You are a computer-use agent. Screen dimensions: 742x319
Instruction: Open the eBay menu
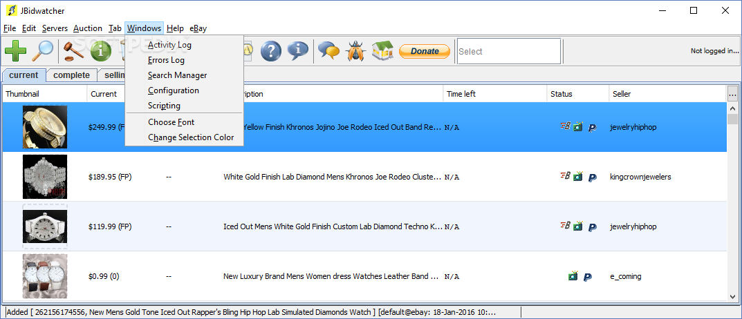(x=198, y=28)
